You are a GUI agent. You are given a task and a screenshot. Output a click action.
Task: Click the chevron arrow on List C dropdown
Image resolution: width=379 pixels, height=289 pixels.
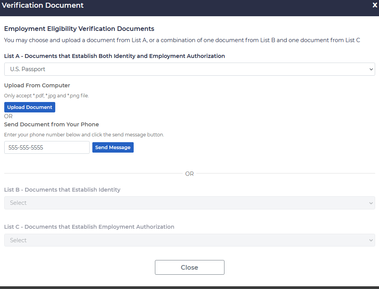point(371,241)
